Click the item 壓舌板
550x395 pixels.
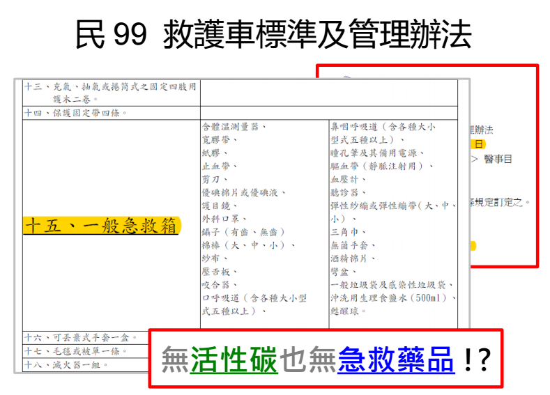coord(216,272)
